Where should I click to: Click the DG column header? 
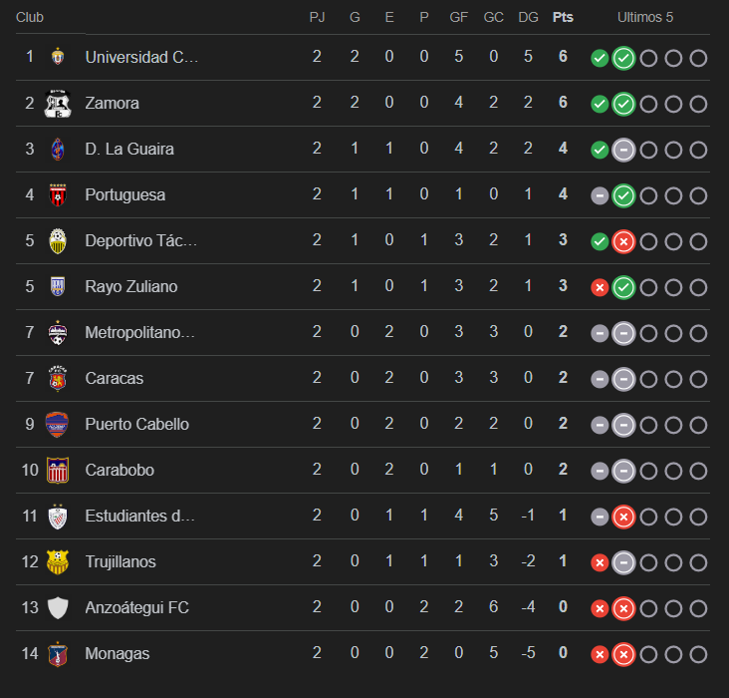pos(528,17)
